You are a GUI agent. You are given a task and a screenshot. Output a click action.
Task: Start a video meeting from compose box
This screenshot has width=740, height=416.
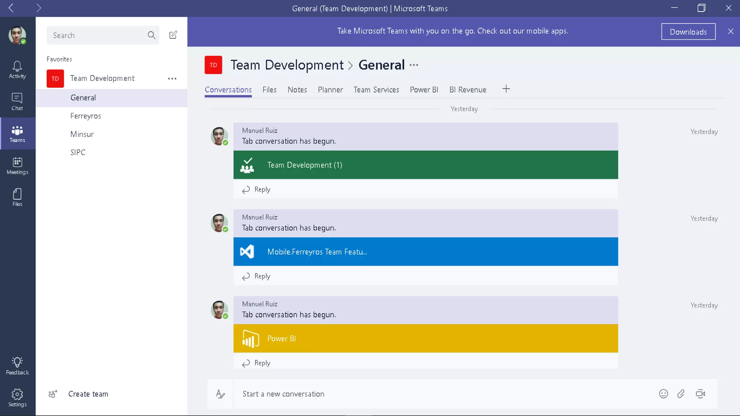click(x=700, y=394)
